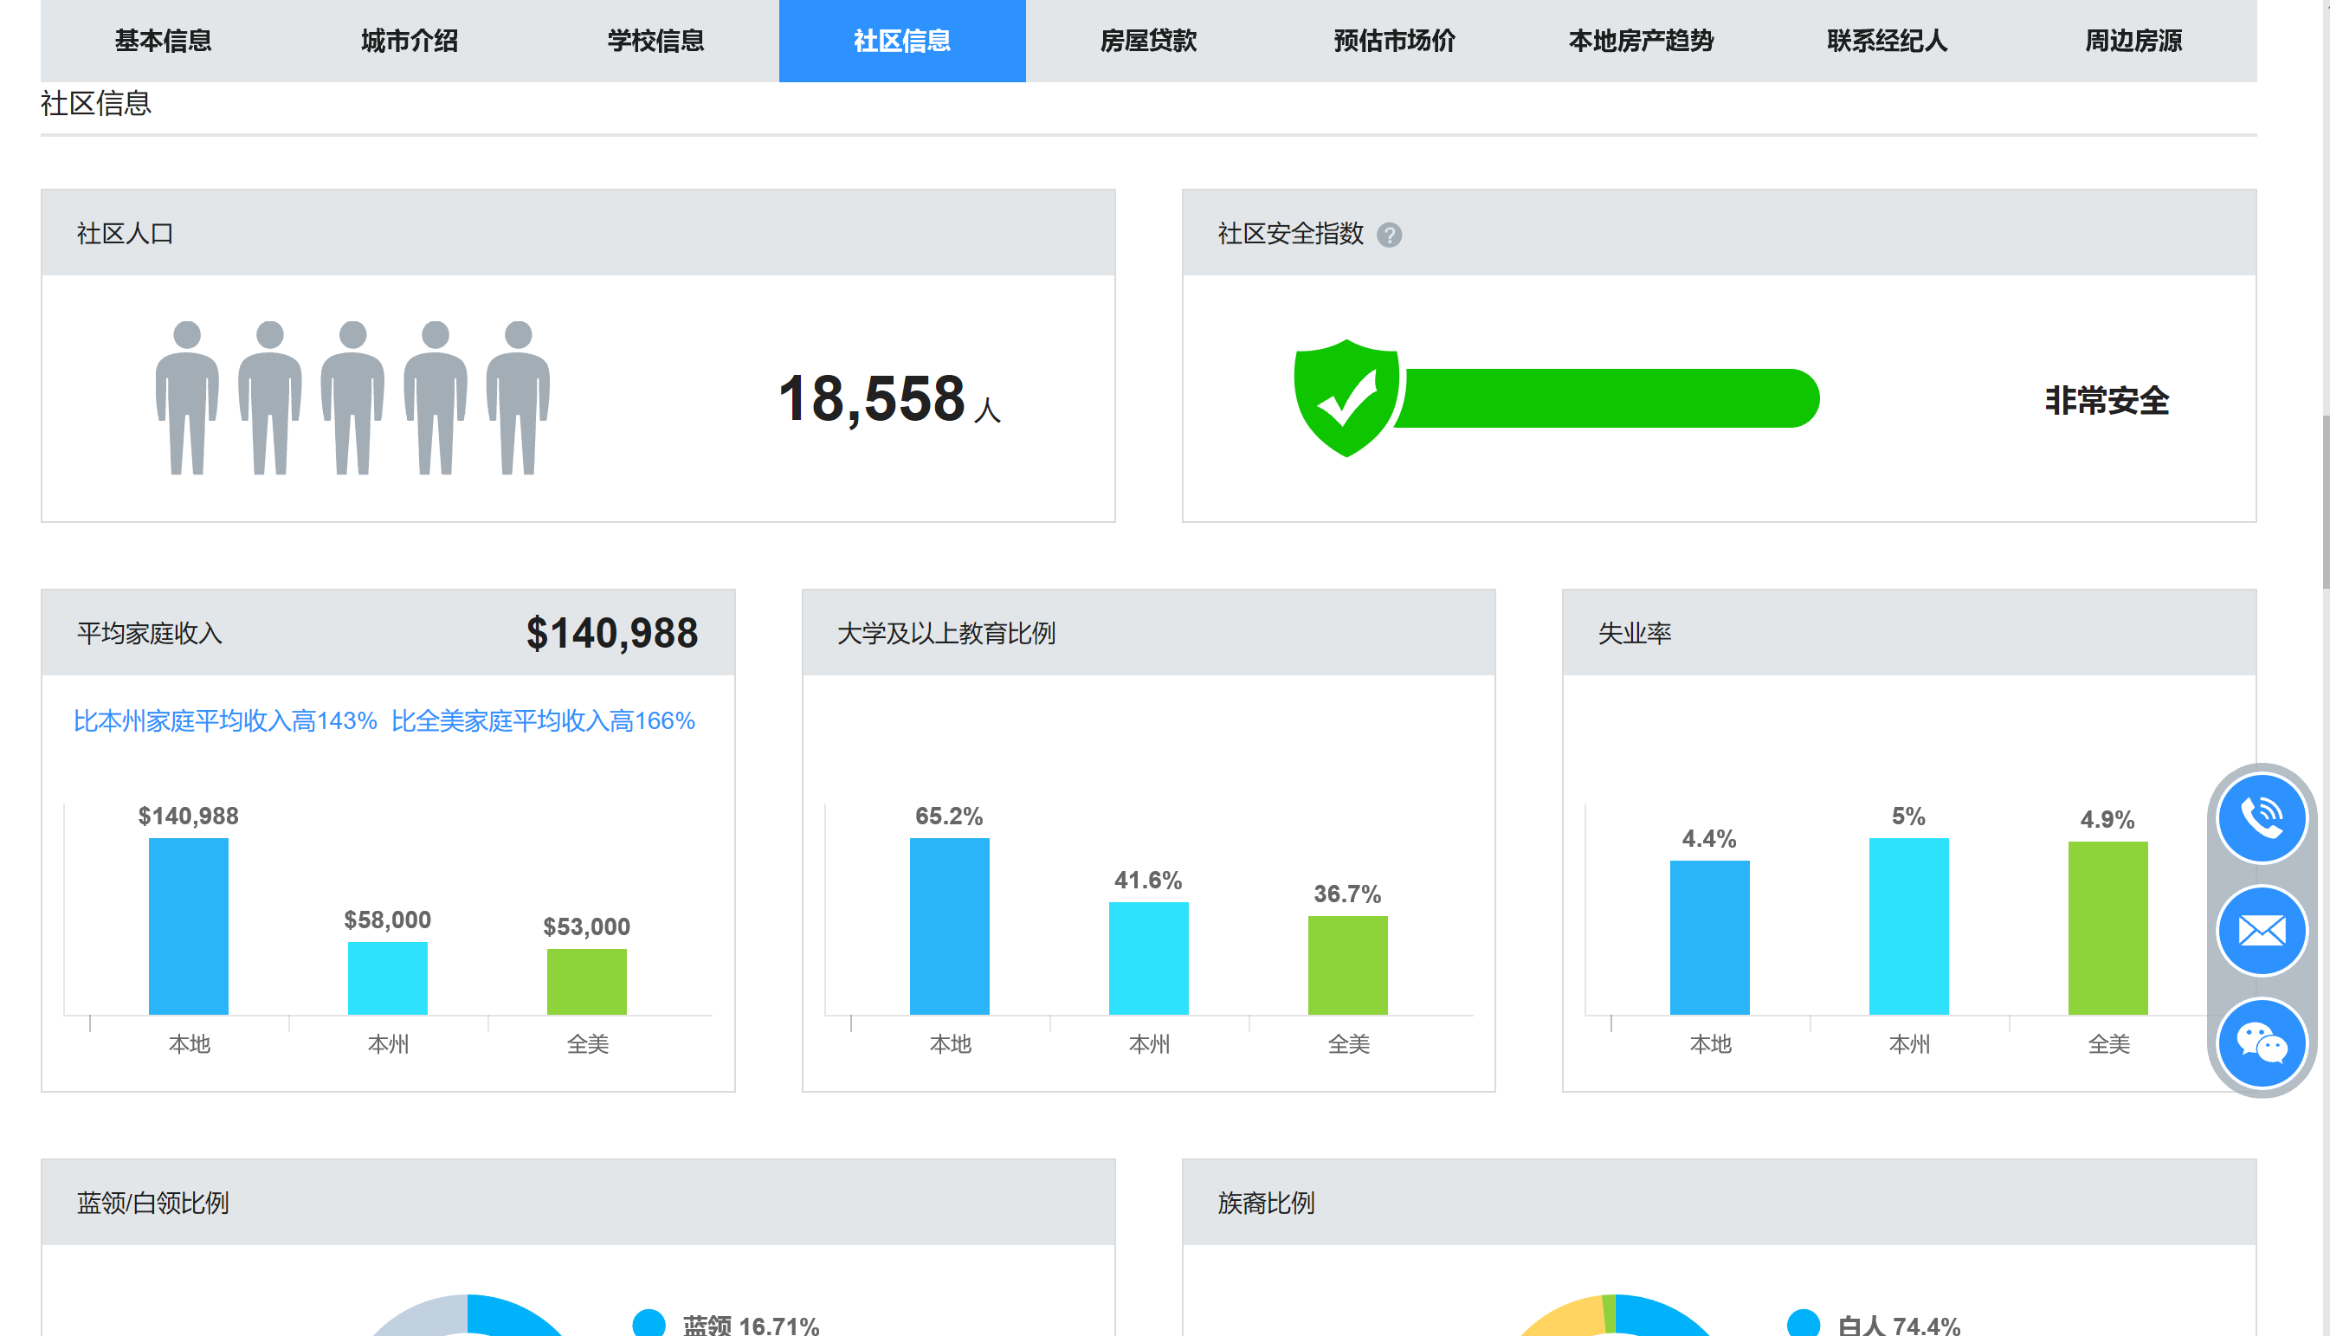The width and height of the screenshot is (2330, 1336).
Task: Click the 族裔比例 heading
Action: 1266,1203
